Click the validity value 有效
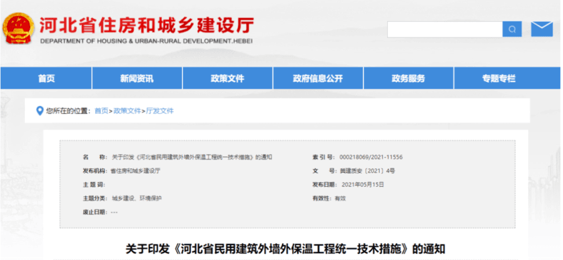The image size is (563, 260). (x=340, y=198)
